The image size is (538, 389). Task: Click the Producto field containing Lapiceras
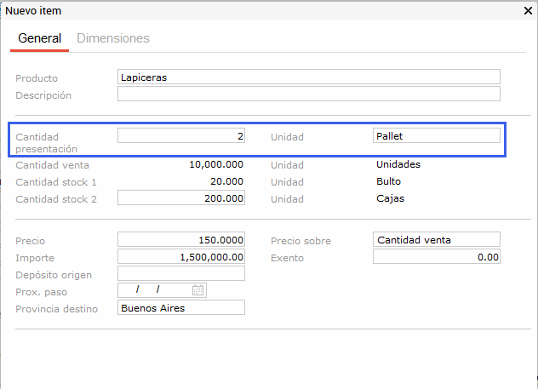308,77
